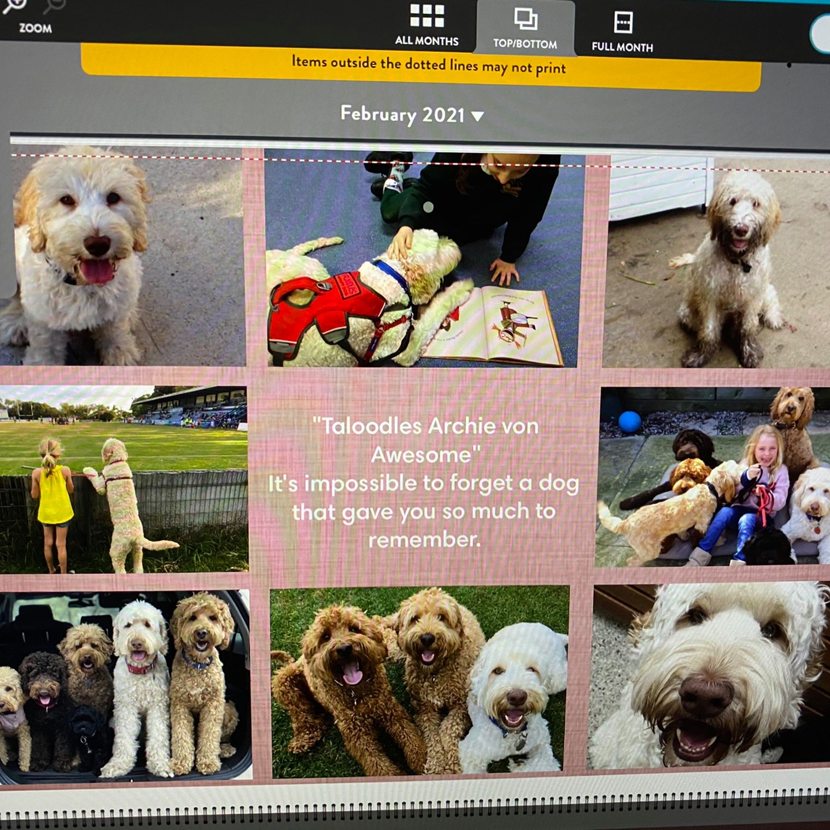Select the photo of the smiling girl with dogs
The image size is (830, 830).
click(713, 476)
